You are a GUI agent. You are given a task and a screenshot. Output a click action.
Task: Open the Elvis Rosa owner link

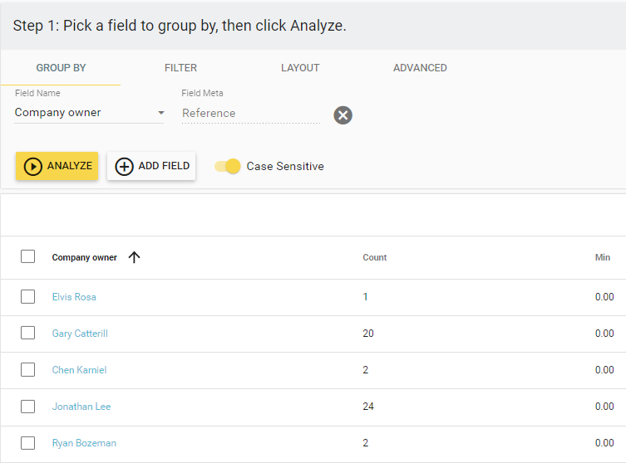pyautogui.click(x=74, y=297)
